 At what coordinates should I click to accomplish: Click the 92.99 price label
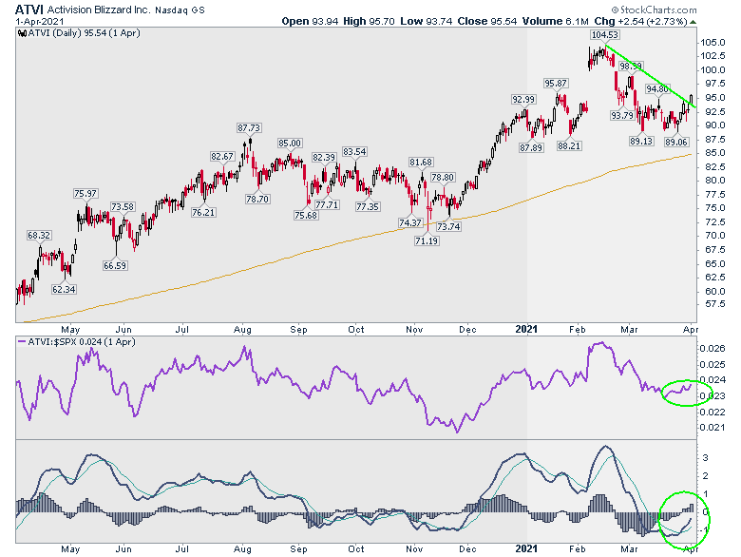(523, 100)
